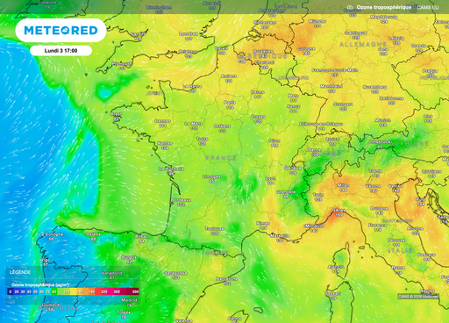Click the Ajaccio city label
Viewport: 449px width, 323px height.
[336, 267]
